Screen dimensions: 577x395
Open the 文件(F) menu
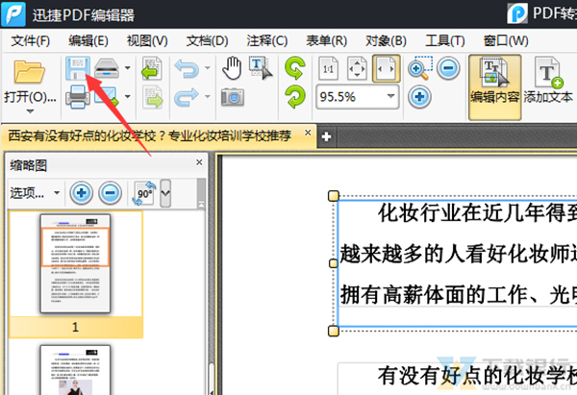30,40
